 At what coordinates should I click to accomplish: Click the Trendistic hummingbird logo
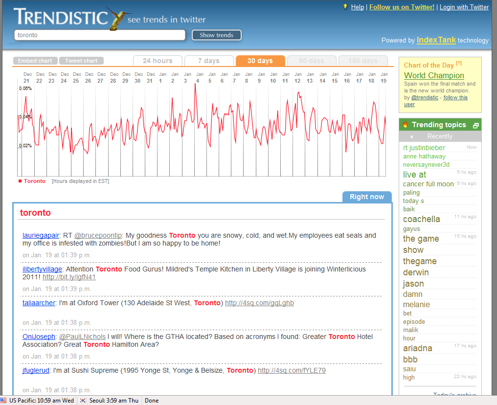(x=117, y=18)
